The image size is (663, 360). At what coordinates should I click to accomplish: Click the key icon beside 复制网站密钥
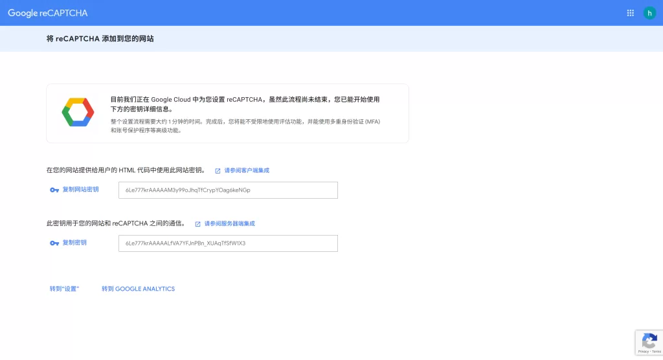54,190
